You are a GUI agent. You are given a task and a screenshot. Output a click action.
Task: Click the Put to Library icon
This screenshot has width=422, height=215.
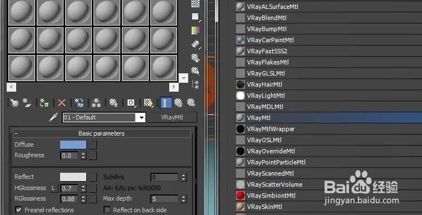[114, 103]
